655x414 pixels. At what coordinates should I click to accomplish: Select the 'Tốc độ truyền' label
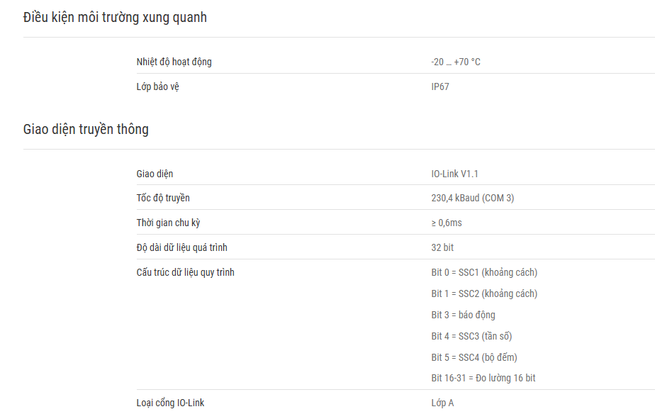coord(163,198)
